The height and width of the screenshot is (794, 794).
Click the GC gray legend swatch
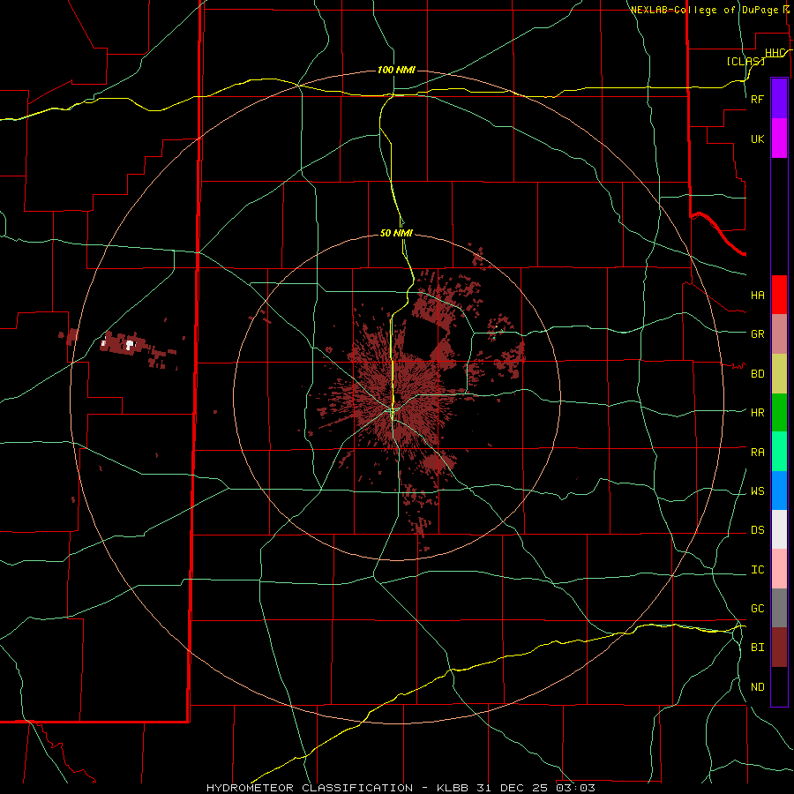tap(779, 608)
